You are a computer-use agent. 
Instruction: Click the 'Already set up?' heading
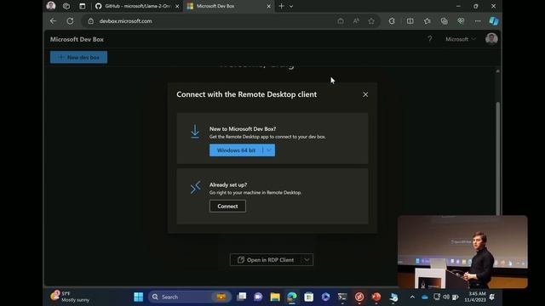(x=228, y=185)
